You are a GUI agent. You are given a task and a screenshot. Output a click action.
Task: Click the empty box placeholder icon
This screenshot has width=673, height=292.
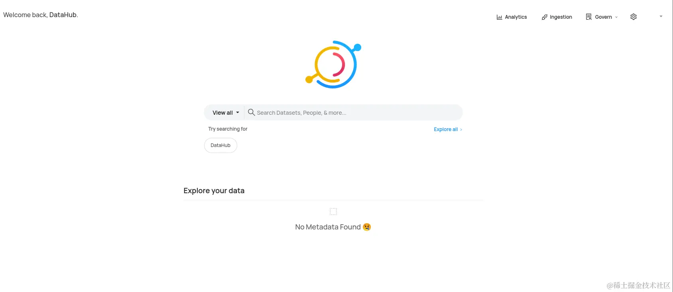pyautogui.click(x=333, y=212)
